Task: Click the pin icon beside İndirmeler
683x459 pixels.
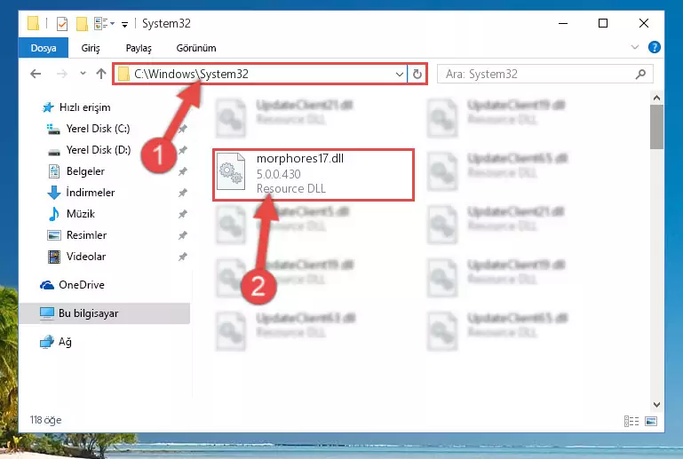Action: pyautogui.click(x=182, y=193)
